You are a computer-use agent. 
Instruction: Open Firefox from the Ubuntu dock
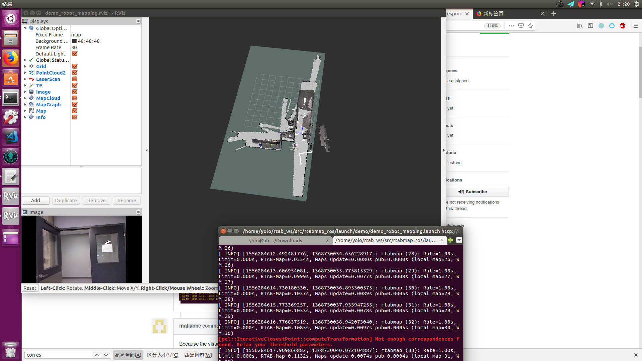pyautogui.click(x=11, y=58)
